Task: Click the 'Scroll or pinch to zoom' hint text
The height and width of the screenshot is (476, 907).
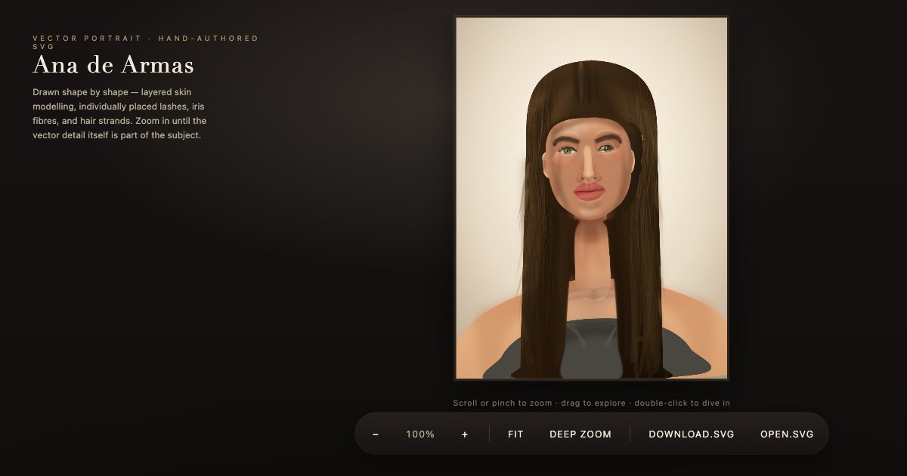Action: click(591, 403)
